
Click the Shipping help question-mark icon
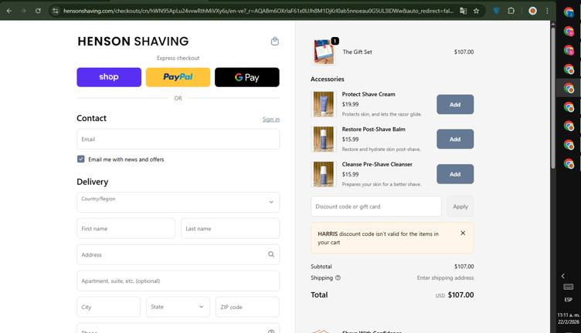[x=338, y=277]
